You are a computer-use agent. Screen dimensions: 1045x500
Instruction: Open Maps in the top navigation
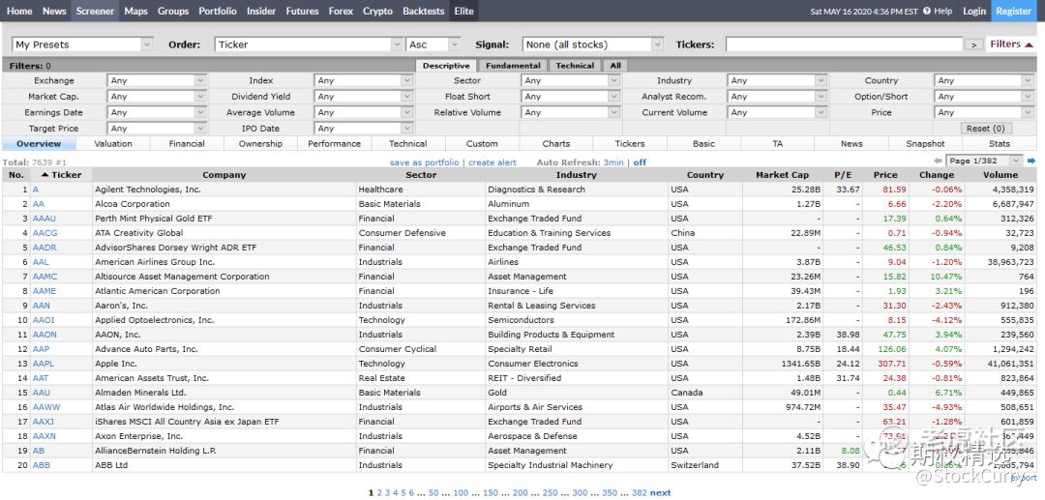pyautogui.click(x=136, y=12)
